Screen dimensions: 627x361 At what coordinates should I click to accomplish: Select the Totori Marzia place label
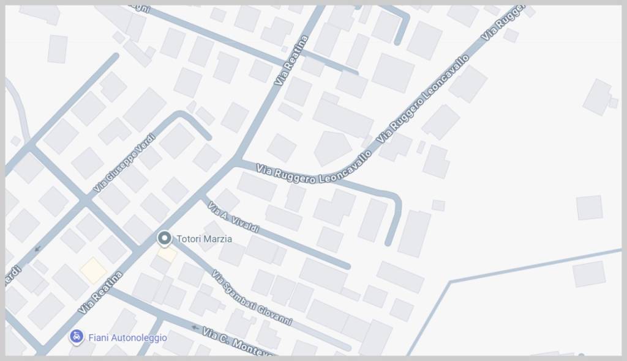204,239
